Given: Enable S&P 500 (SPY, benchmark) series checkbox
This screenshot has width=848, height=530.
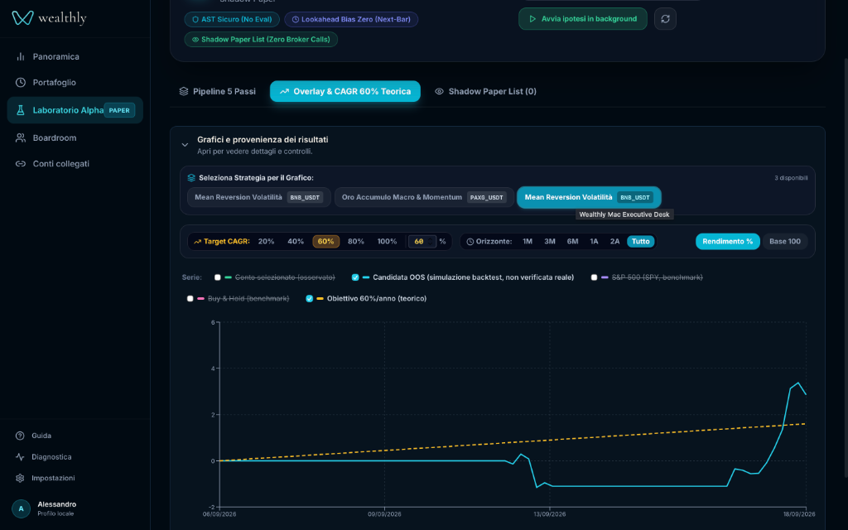Looking at the screenshot, I should pos(595,277).
